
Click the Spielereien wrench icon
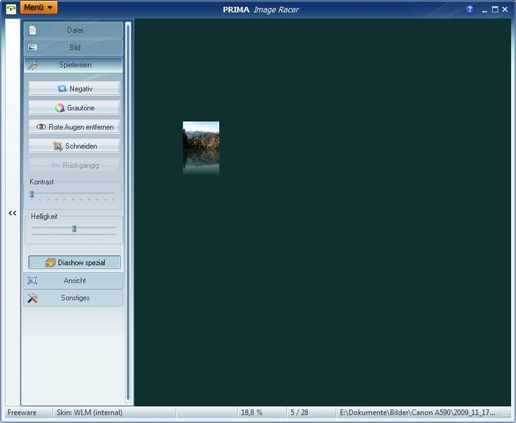pos(32,65)
